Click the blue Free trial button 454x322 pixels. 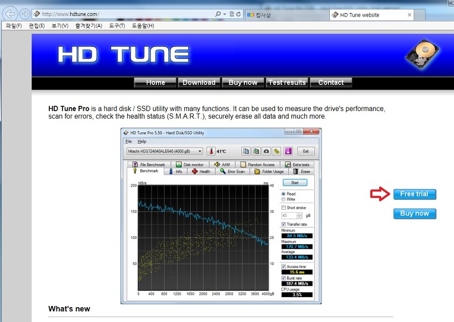[x=415, y=194]
